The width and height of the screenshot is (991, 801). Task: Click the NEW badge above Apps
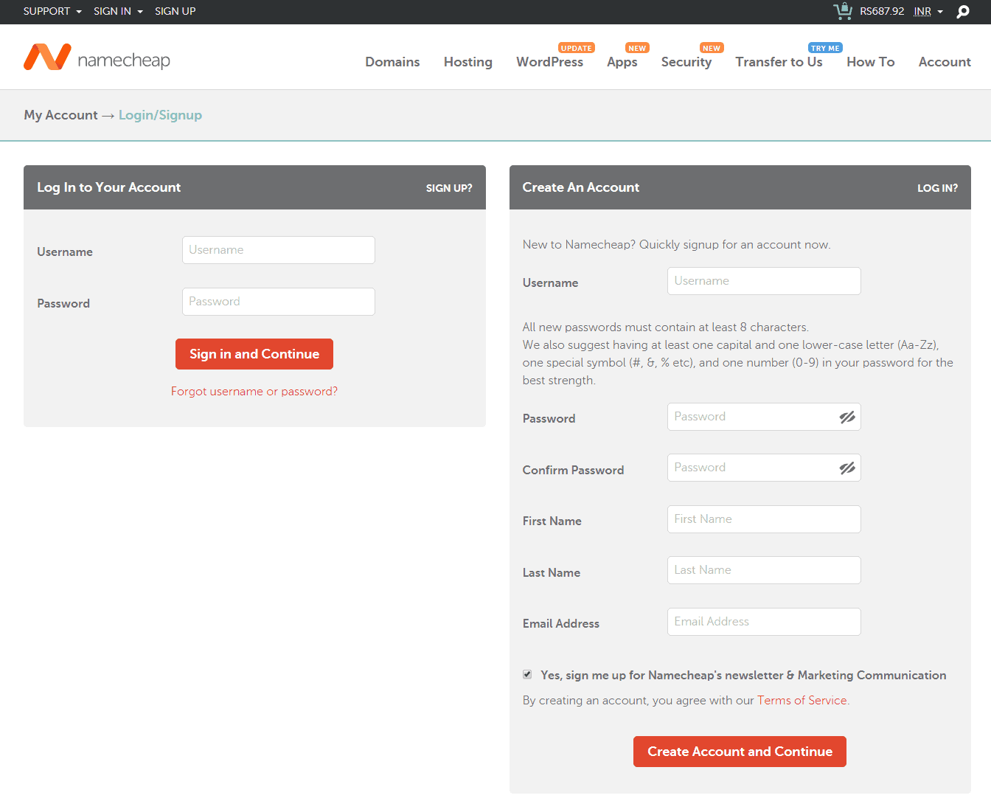click(637, 48)
